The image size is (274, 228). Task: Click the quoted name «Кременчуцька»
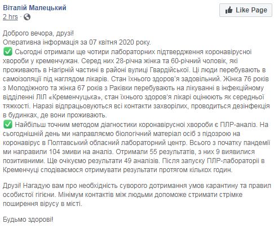click(75, 97)
